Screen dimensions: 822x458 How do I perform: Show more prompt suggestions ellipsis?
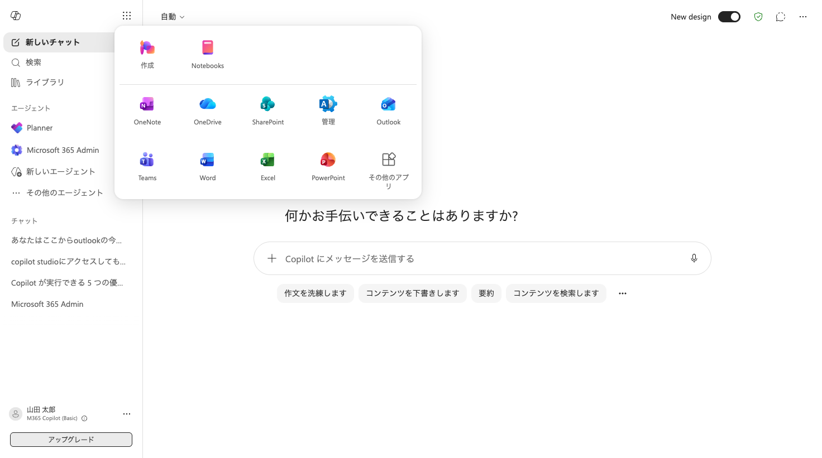(623, 293)
